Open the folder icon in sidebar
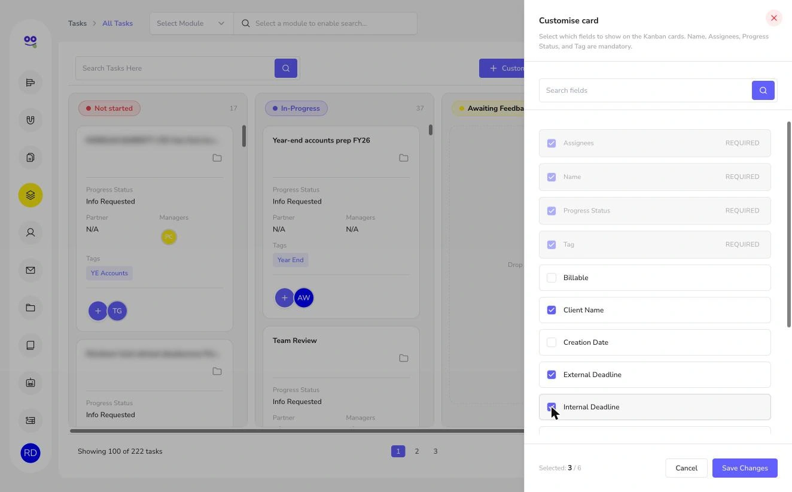 click(31, 308)
